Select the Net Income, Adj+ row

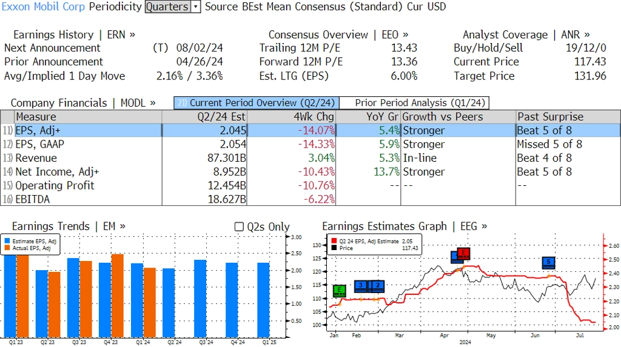pyautogui.click(x=310, y=172)
